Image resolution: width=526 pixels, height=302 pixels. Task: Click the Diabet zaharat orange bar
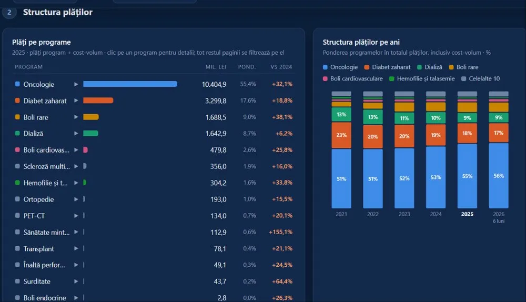tap(98, 100)
